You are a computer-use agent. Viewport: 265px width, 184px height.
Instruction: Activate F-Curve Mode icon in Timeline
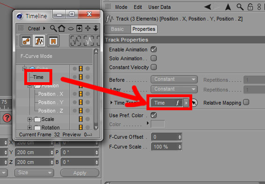tap(39, 41)
